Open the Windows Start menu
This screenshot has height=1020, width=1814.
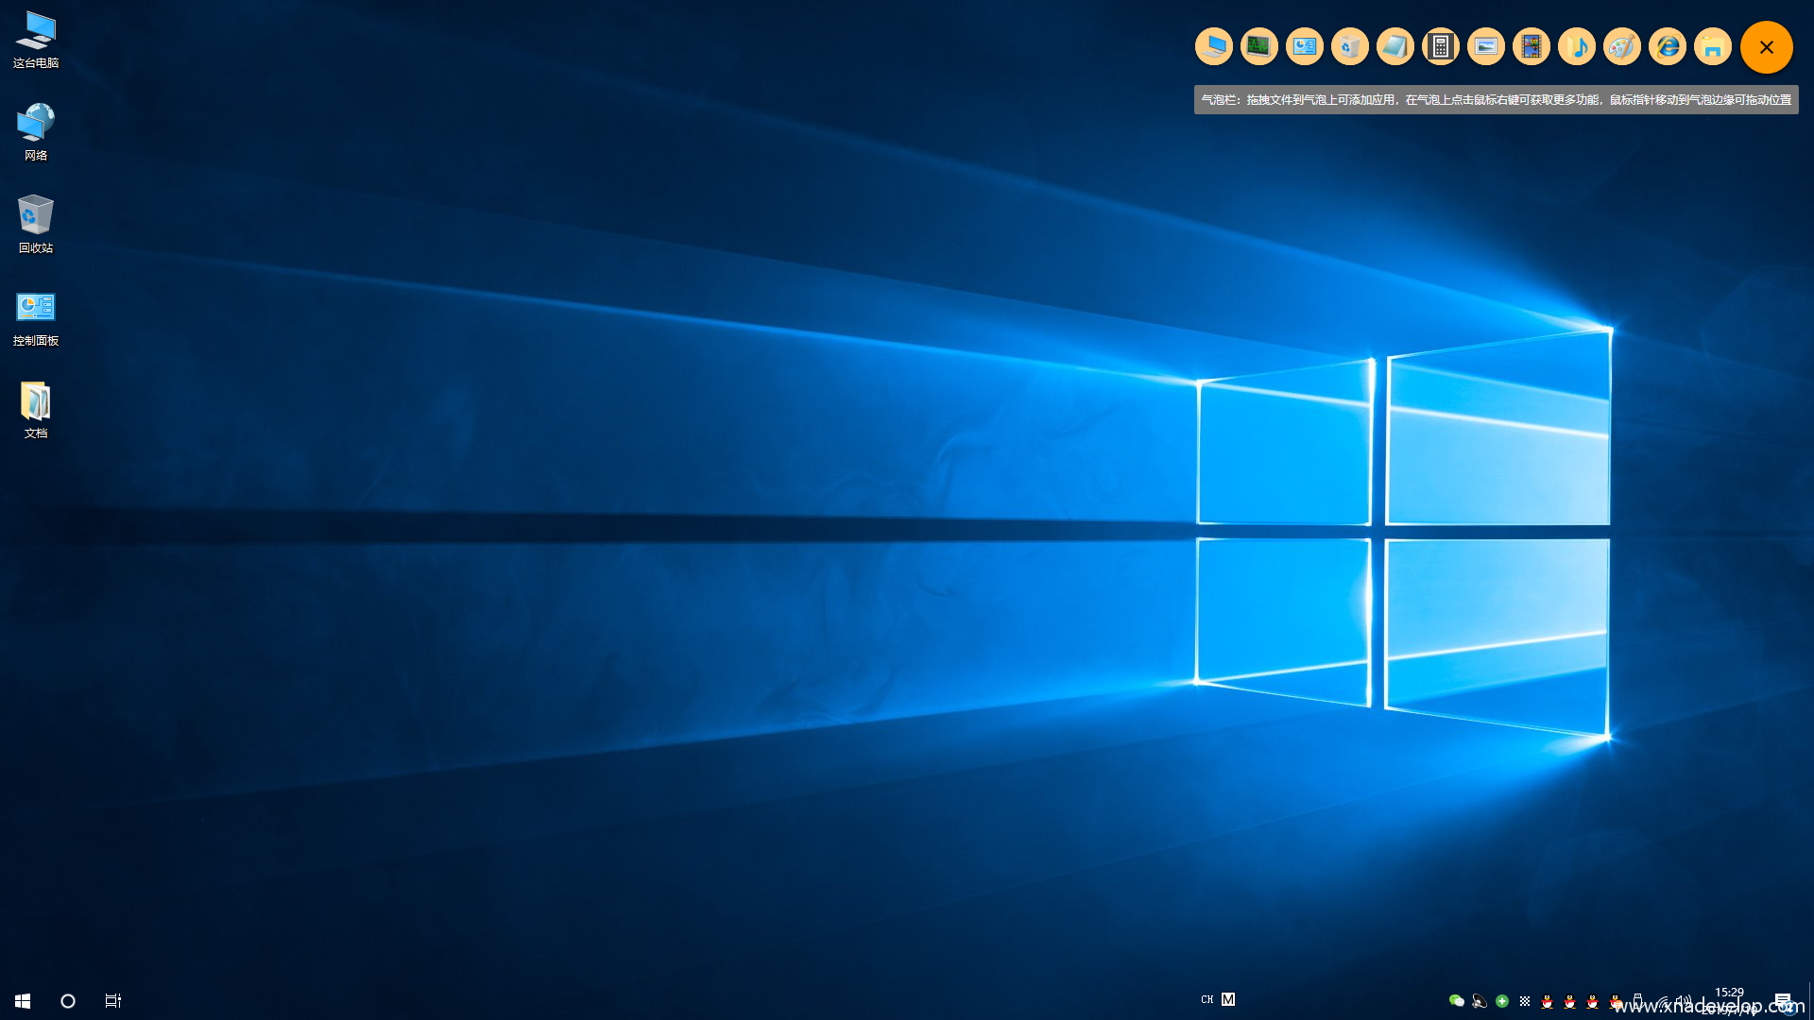[23, 1000]
